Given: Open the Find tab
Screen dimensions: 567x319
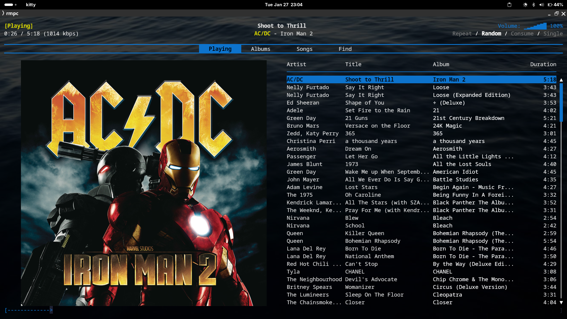Looking at the screenshot, I should click(x=345, y=49).
